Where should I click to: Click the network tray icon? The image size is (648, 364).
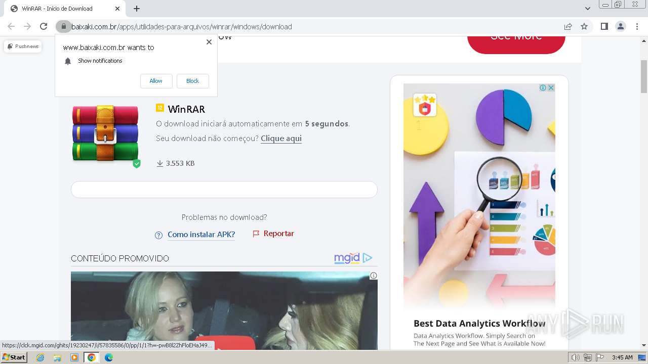588,357
